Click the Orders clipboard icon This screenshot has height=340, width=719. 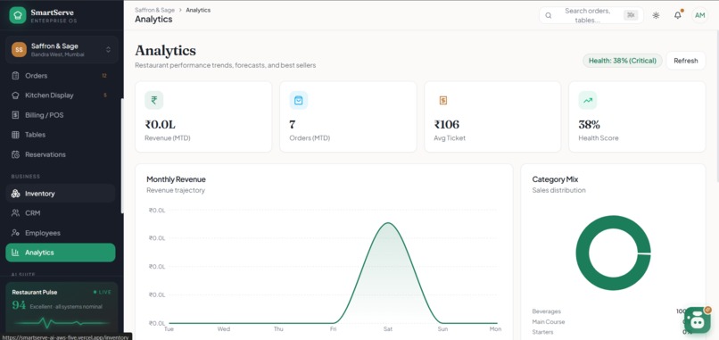[x=15, y=76]
